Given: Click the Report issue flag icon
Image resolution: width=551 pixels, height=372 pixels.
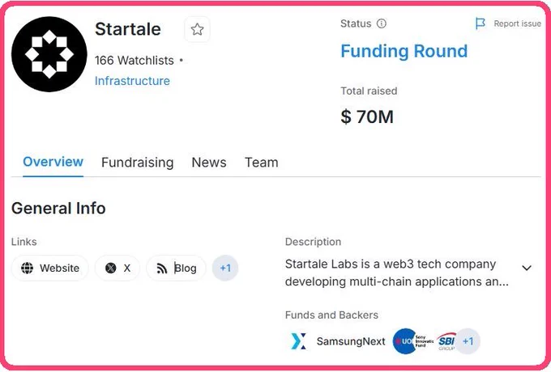Looking at the screenshot, I should [480, 23].
